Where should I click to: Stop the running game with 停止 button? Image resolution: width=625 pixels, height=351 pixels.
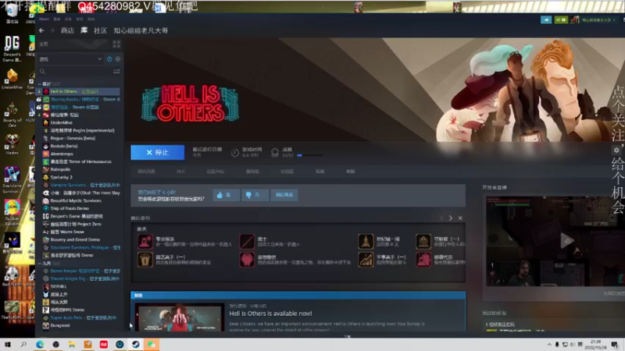click(x=158, y=152)
